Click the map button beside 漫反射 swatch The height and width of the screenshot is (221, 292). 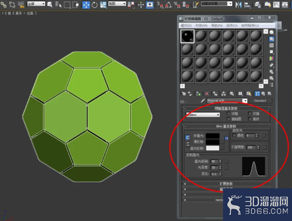[x=223, y=142]
